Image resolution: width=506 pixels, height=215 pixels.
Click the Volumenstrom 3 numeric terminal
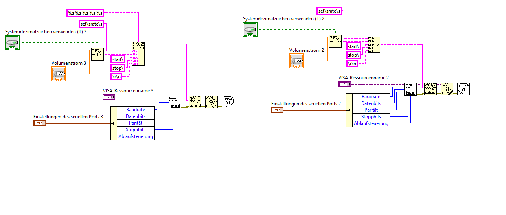[x=59, y=74]
